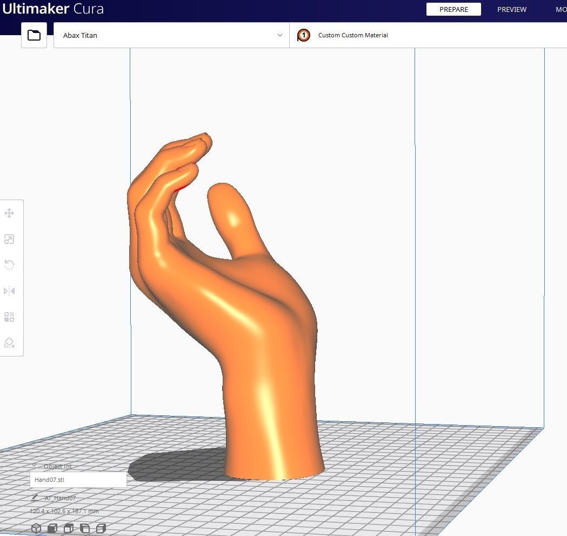Open the Custom Custom Material selector

pyautogui.click(x=428, y=35)
